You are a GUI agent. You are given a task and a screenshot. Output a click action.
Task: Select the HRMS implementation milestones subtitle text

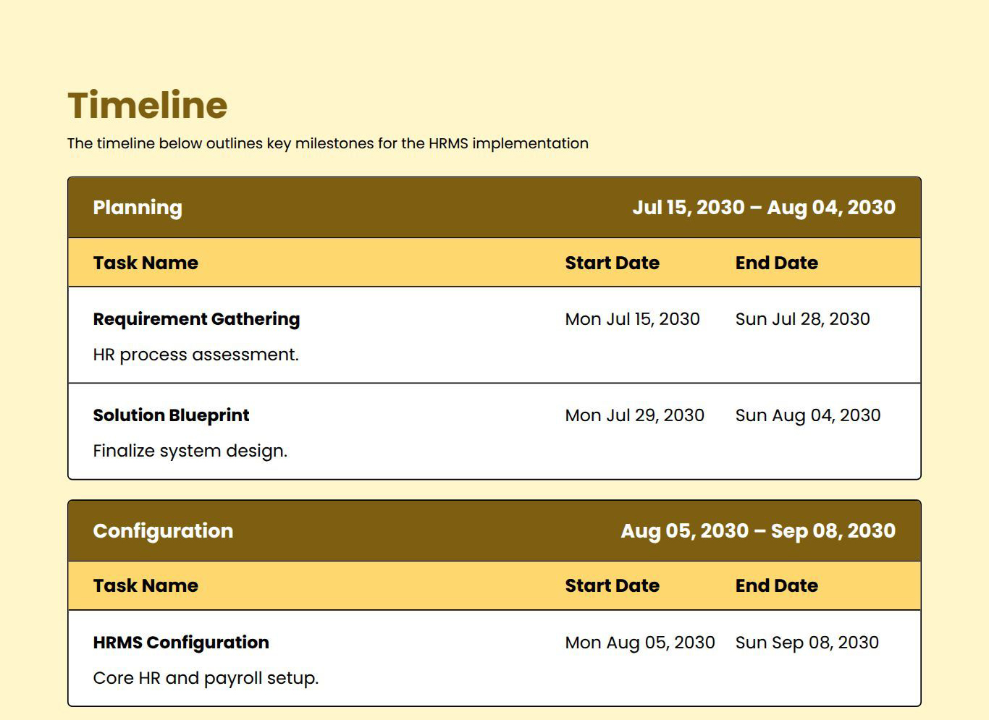coord(327,143)
